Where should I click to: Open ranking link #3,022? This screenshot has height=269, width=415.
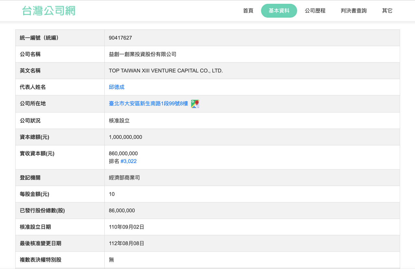coord(129,161)
